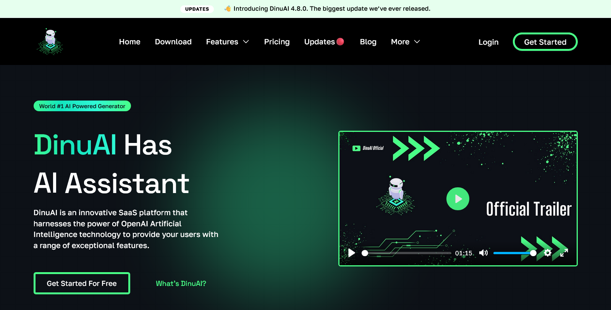Click the waving hand emoji in banner

tap(228, 8)
